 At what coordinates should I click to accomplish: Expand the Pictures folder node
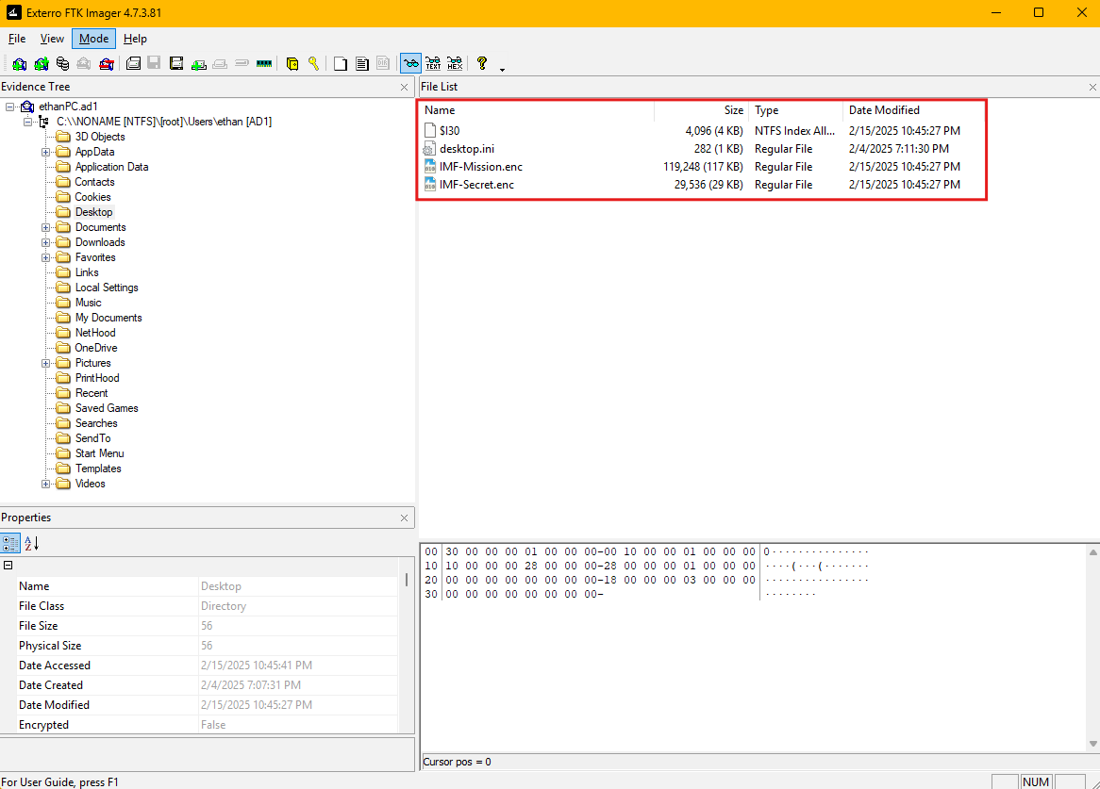tap(46, 363)
